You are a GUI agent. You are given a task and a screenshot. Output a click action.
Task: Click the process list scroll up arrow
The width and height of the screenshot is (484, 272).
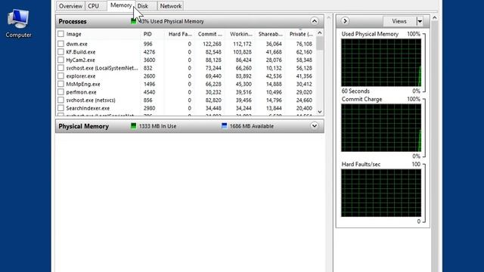click(x=320, y=33)
